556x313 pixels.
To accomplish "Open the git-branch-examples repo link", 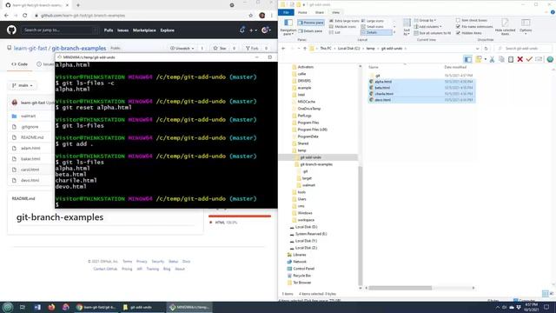I will coord(79,49).
